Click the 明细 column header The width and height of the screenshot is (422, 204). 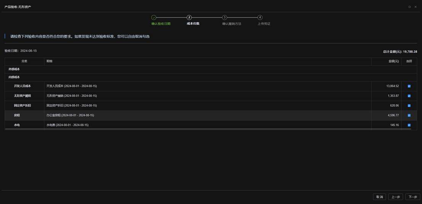pos(50,61)
